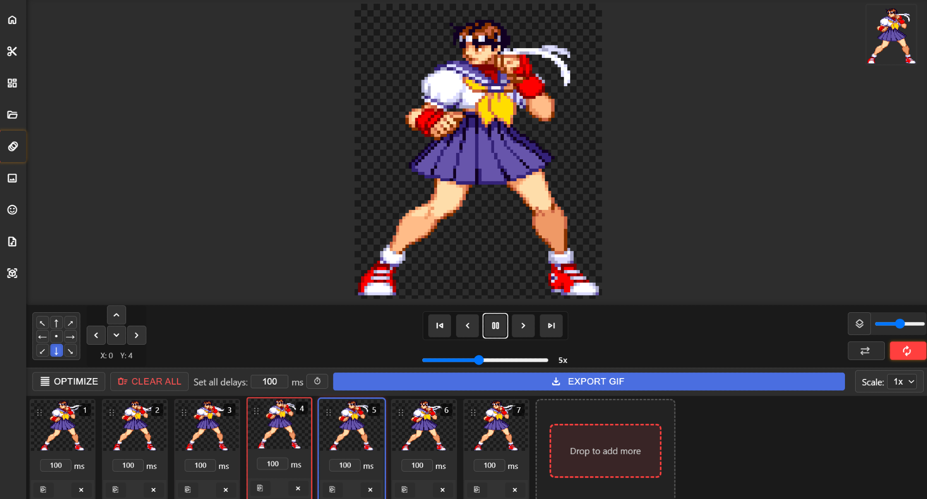This screenshot has height=499, width=927.
Task: Click the down chevron nudge button
Action: (116, 335)
